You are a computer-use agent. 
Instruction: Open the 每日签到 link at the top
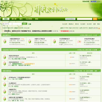pyautogui.click(x=93, y=1)
